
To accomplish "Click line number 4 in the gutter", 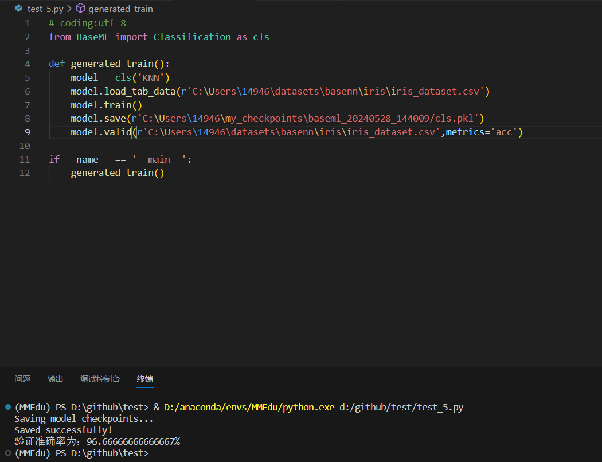I will 27,64.
